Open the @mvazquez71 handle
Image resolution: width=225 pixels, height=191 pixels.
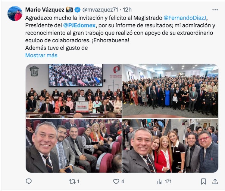point(100,10)
